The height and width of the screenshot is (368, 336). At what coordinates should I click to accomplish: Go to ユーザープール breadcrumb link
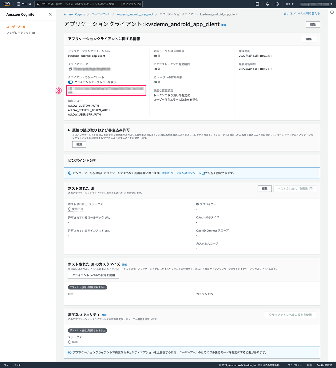tap(101, 14)
